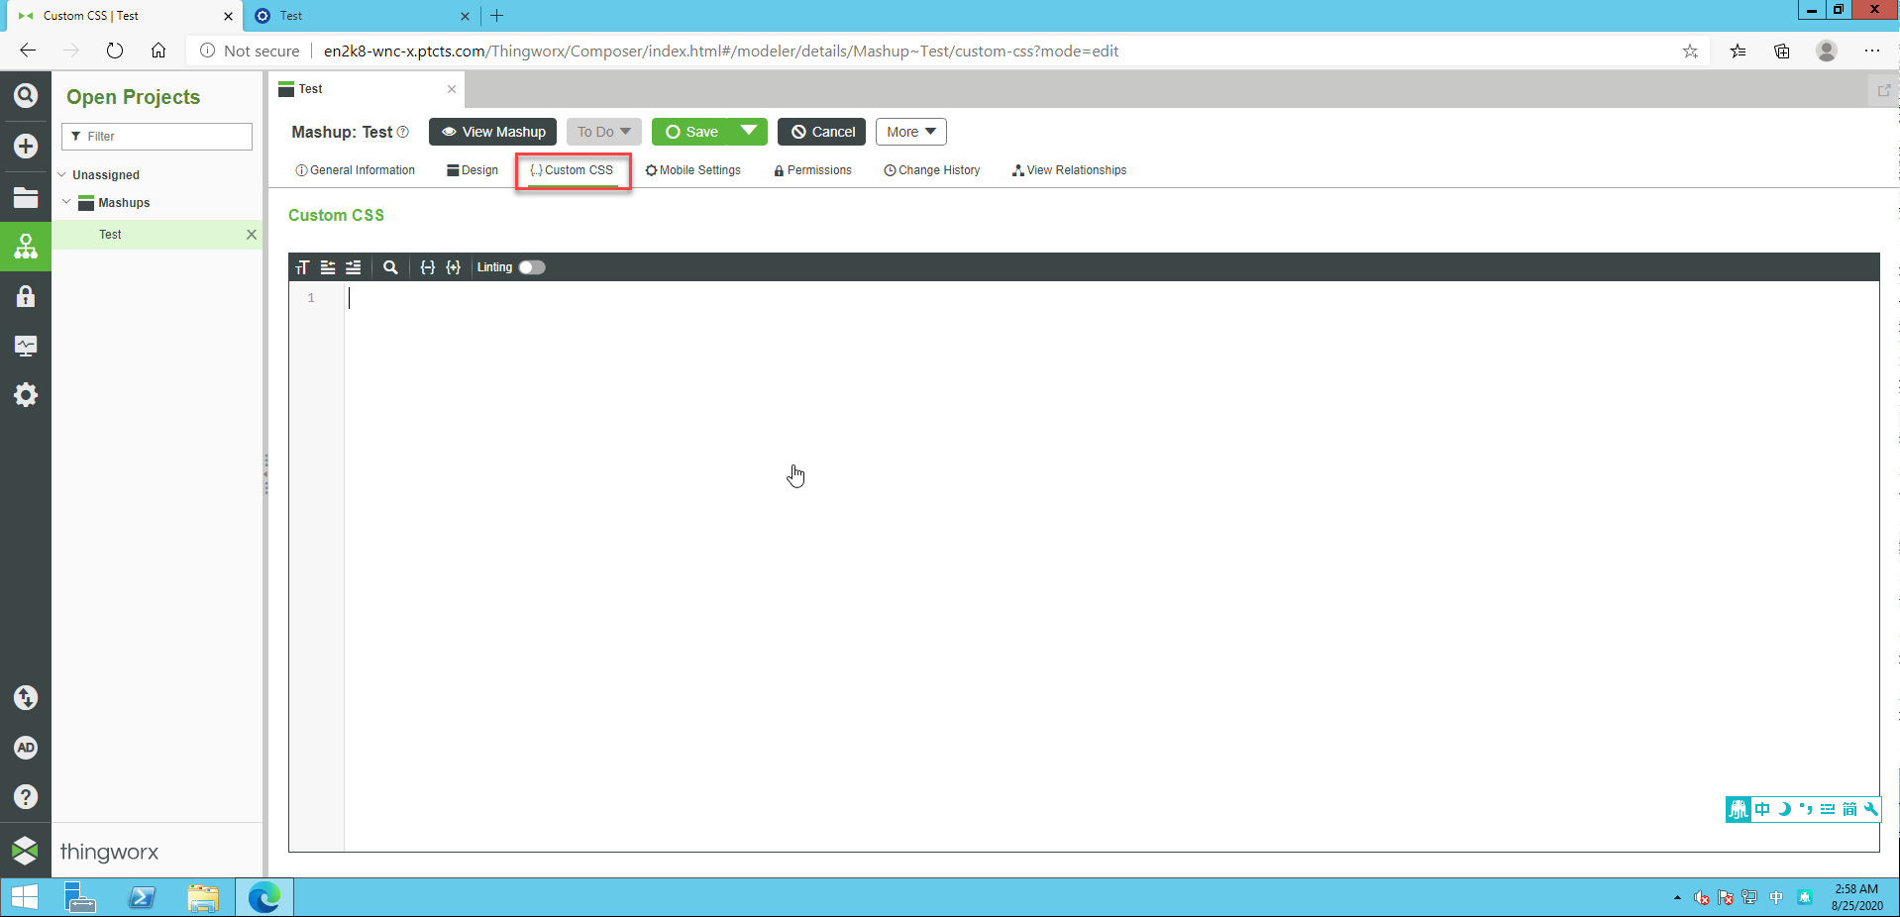Click the Filter input field
1900x917 pixels.
click(x=156, y=136)
